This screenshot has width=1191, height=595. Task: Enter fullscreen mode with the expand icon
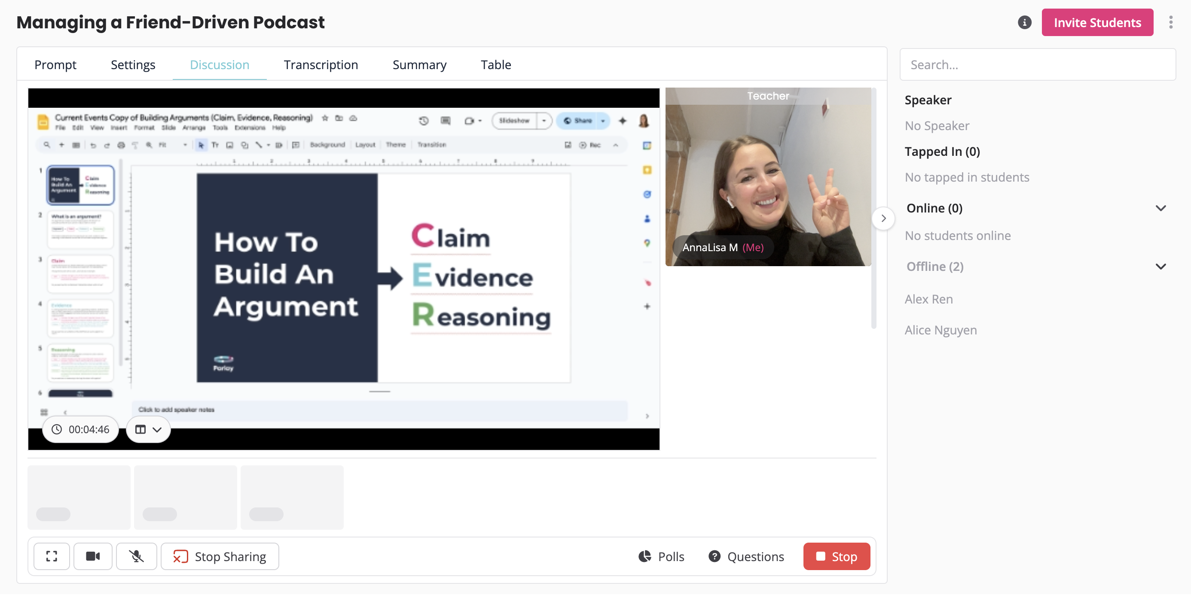[x=52, y=556]
